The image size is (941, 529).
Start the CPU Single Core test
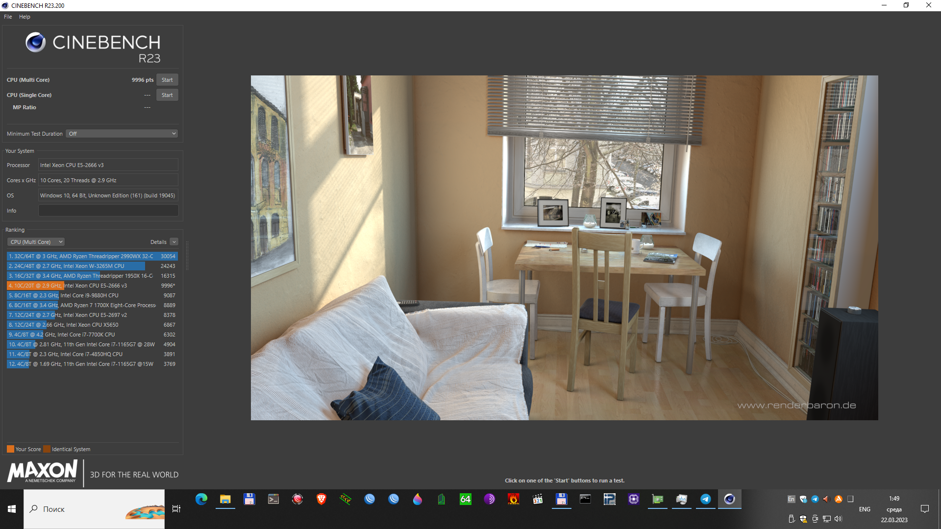167,95
